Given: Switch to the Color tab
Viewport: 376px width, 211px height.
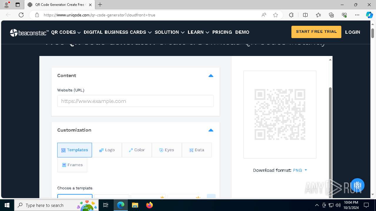Looking at the screenshot, I should (x=137, y=150).
